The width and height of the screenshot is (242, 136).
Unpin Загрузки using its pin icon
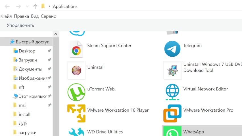[x=49, y=60]
